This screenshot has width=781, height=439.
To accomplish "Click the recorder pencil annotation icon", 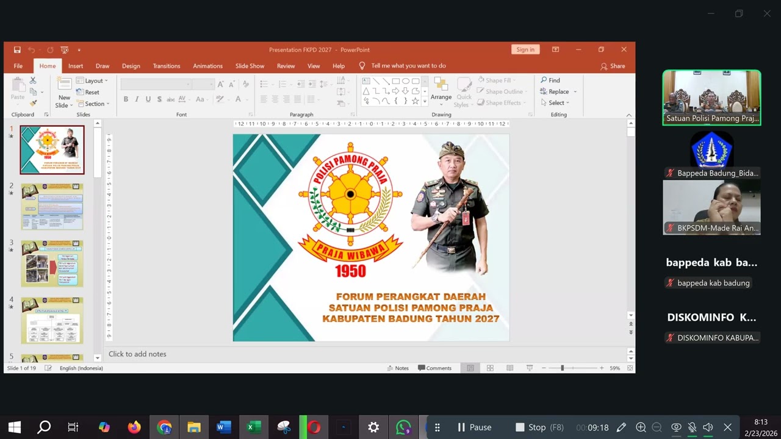I will pos(621,427).
